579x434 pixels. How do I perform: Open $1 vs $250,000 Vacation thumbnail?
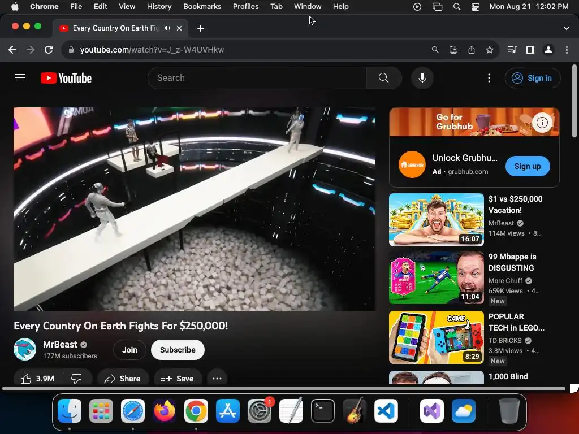click(x=437, y=220)
